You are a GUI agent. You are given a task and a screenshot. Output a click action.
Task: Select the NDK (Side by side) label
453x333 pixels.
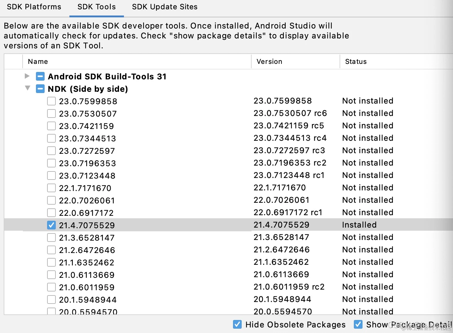(x=88, y=89)
